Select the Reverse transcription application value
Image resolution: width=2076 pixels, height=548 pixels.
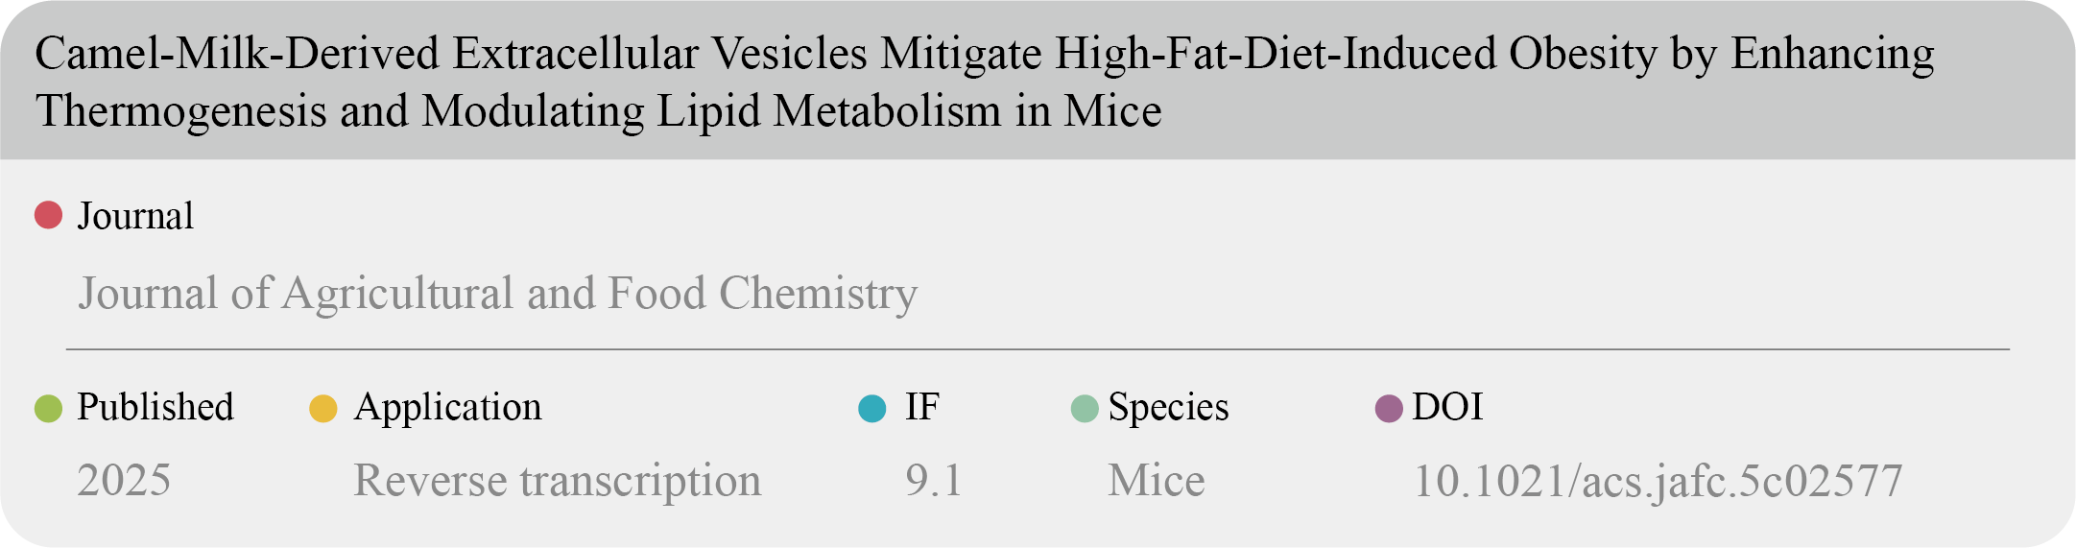pos(557,480)
